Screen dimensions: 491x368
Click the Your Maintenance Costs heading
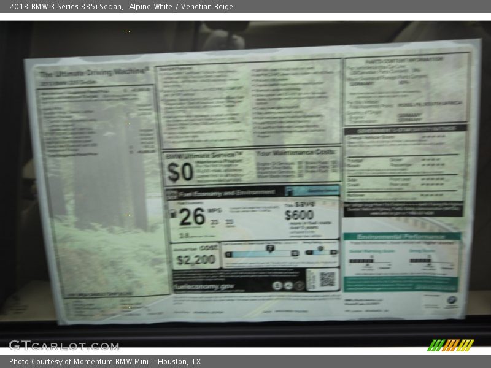point(296,151)
